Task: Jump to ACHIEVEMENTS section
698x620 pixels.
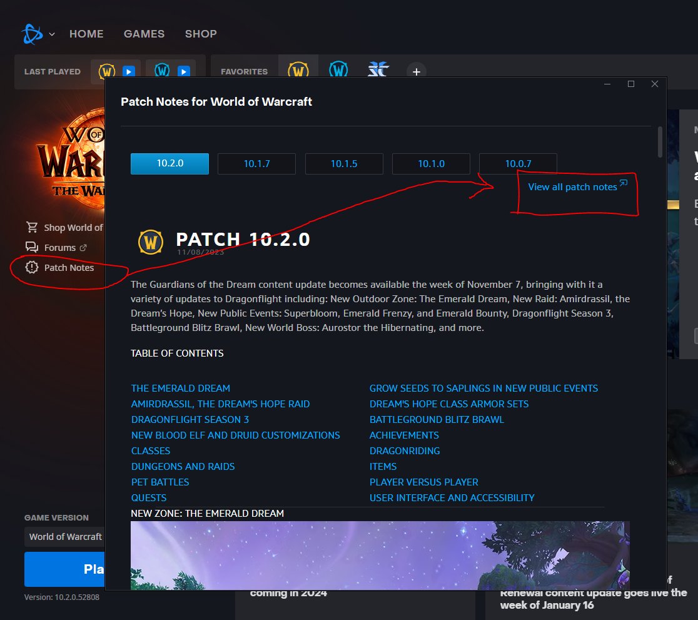Action: coord(404,435)
